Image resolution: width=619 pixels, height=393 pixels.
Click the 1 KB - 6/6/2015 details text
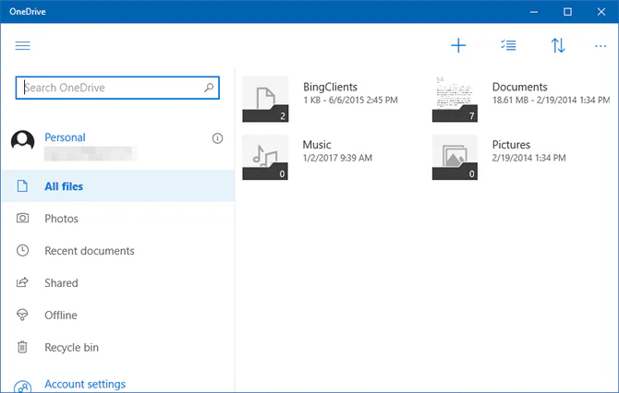tap(350, 101)
